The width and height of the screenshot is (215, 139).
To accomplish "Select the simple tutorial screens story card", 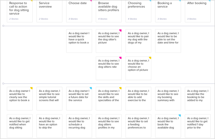I will (x=49, y=99).
